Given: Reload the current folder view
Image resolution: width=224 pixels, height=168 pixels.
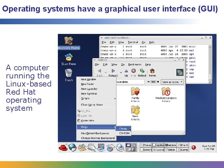Looking at the screenshot, I should click(x=142, y=73).
